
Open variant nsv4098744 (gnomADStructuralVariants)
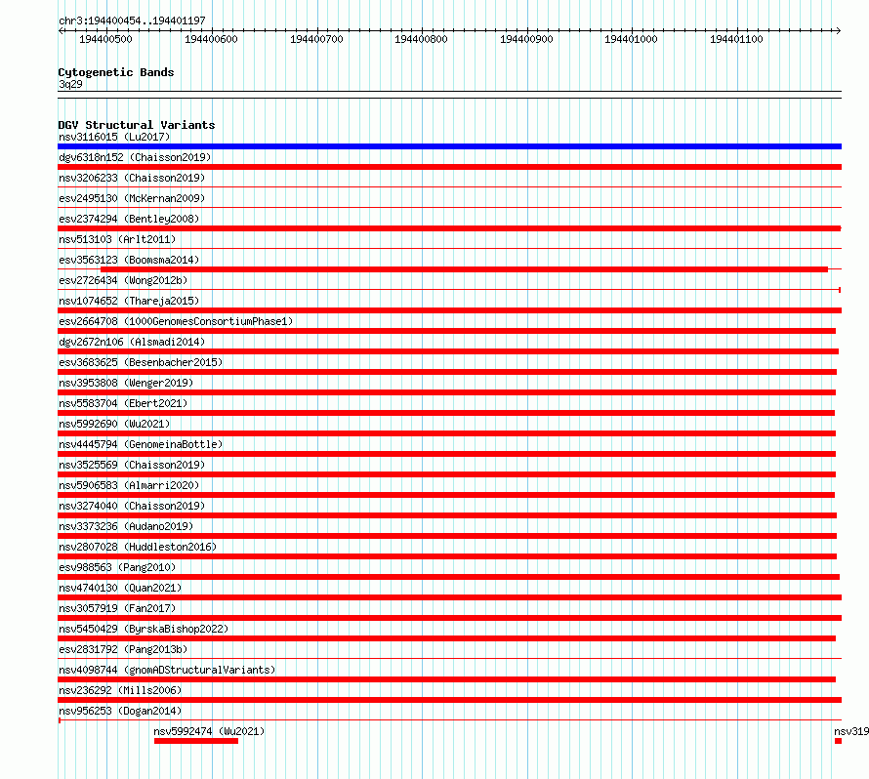pos(167,670)
